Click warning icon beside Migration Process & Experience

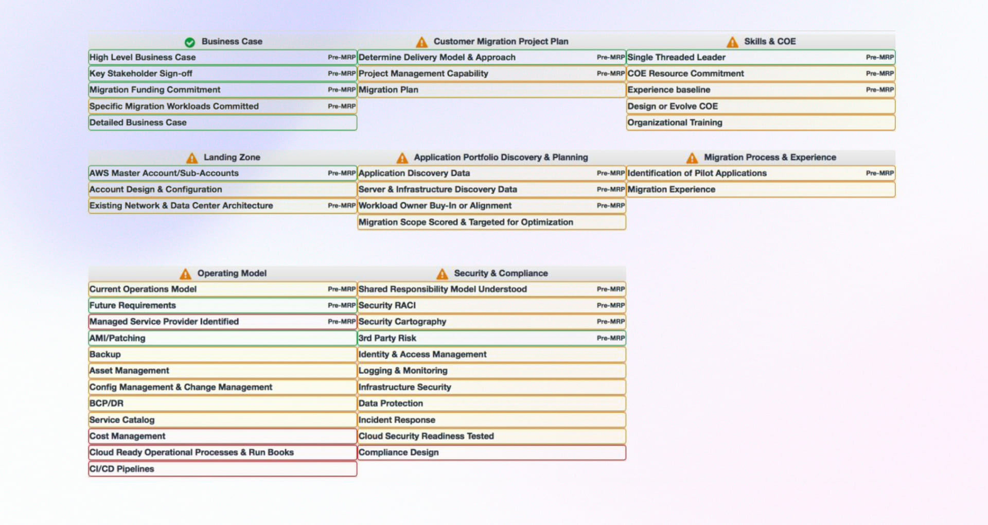(x=692, y=157)
